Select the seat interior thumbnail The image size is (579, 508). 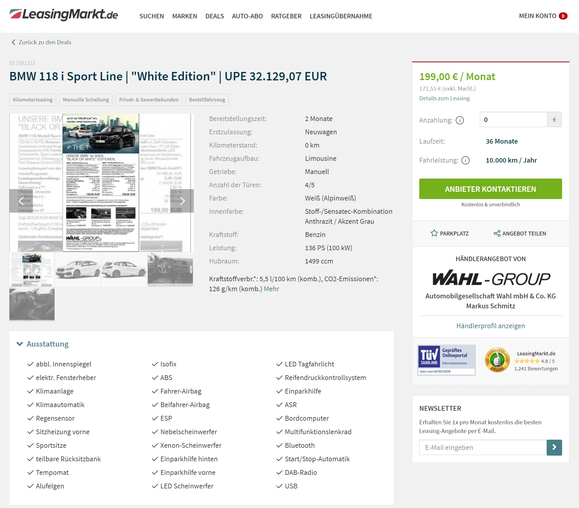[32, 304]
